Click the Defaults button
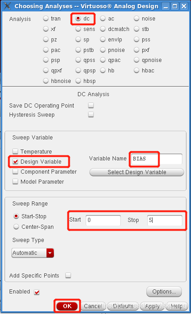 (x=123, y=306)
